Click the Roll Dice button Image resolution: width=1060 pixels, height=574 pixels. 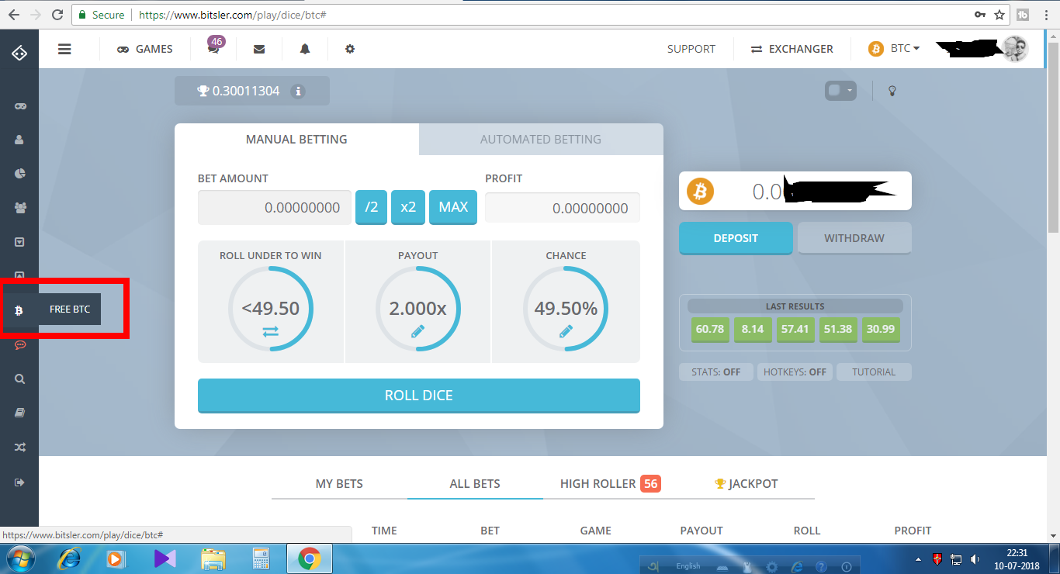pos(419,396)
